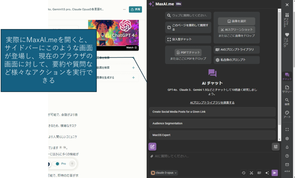This screenshot has width=295, height=178.
Task: Open chat history via the clock icon
Action: (243, 173)
